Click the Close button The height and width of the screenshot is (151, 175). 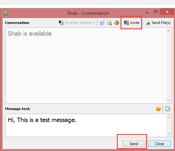coord(159,144)
